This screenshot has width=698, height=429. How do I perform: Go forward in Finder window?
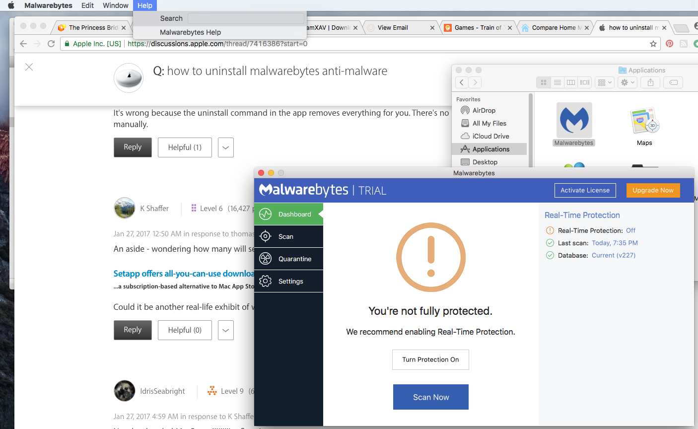point(475,82)
